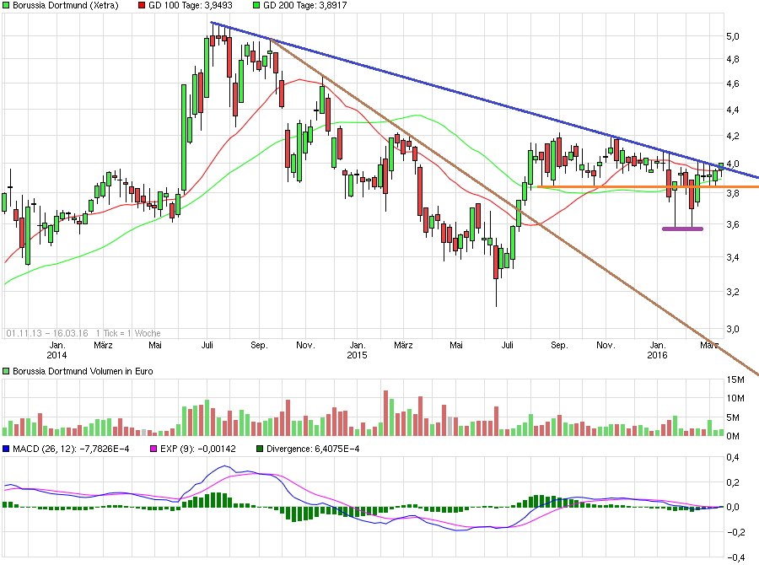Click the magenta EXP (9) legend swatch
Screen dimensions: 759x565
[x=154, y=449]
